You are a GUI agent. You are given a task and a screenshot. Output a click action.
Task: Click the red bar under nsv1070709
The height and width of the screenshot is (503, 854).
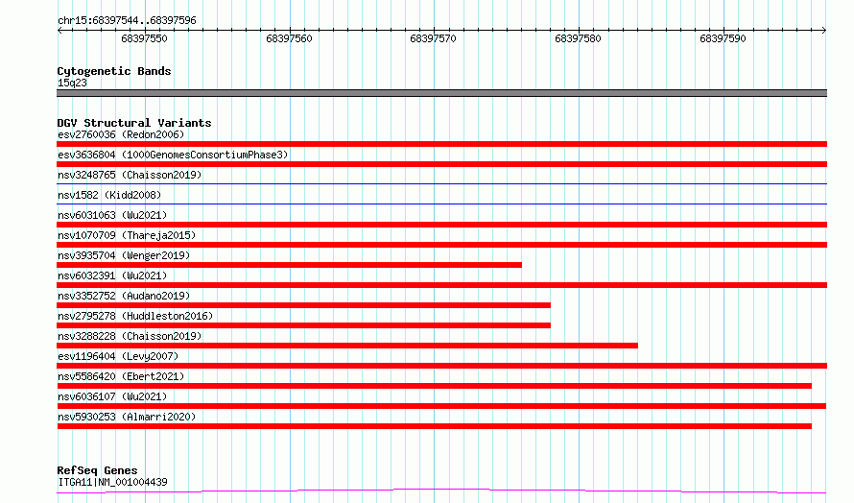click(441, 245)
